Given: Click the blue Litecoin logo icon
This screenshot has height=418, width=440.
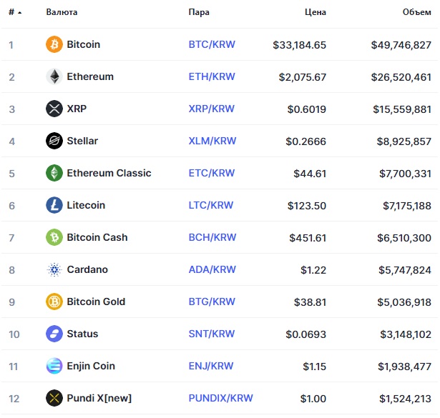Looking at the screenshot, I should tap(54, 205).
